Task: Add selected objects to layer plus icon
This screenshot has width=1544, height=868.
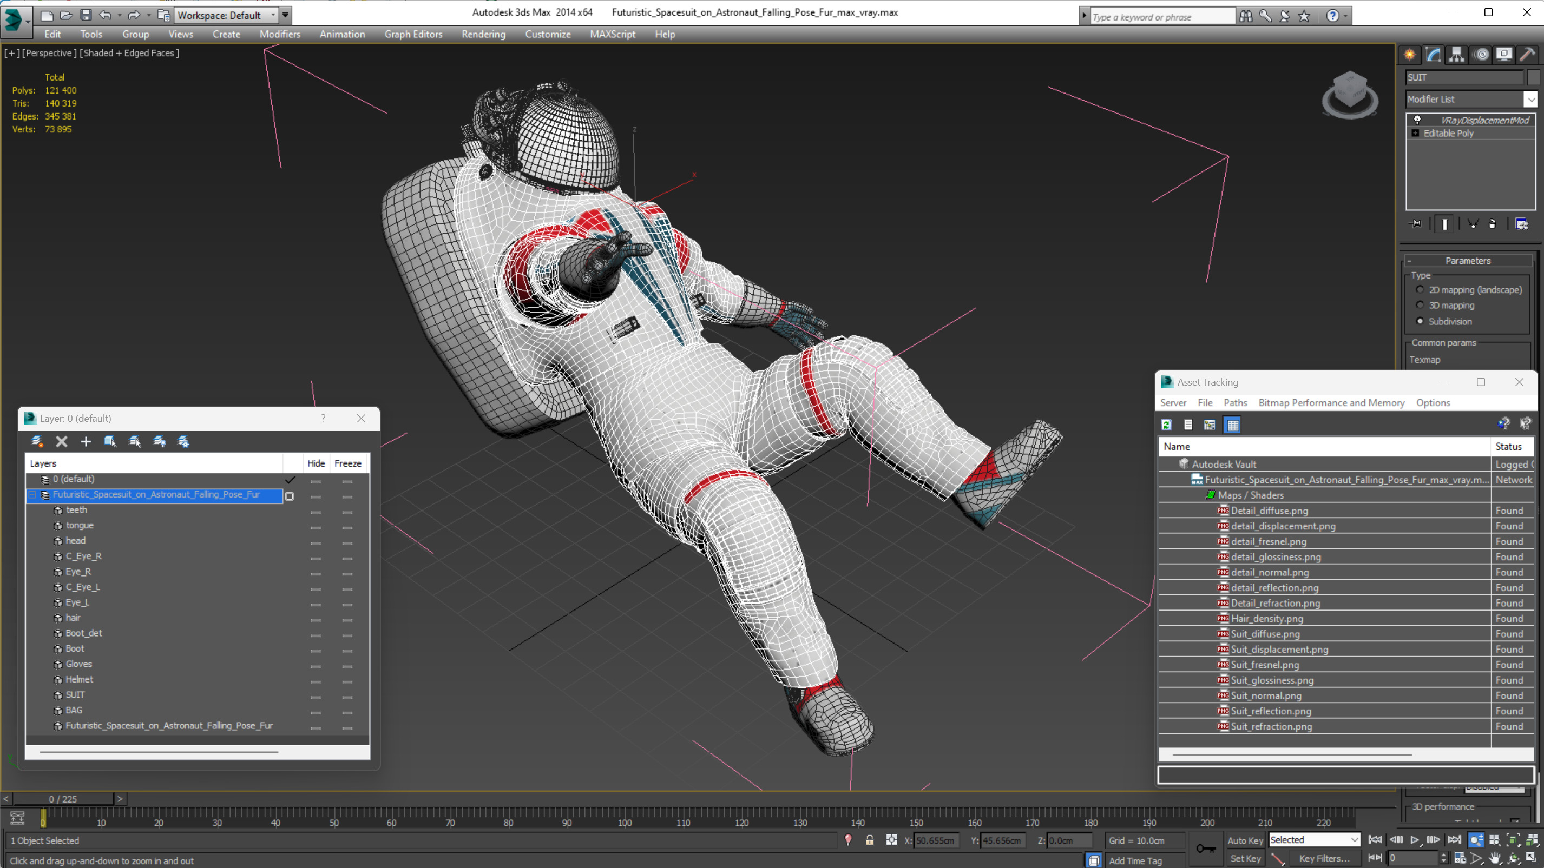Action: pos(86,441)
